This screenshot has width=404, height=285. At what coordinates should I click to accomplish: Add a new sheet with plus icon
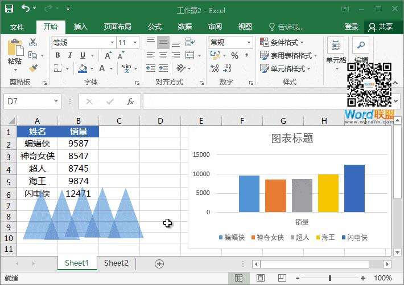click(159, 263)
